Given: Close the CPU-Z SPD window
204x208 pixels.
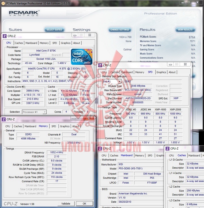Looking at the screenshot, I should click(185, 64).
